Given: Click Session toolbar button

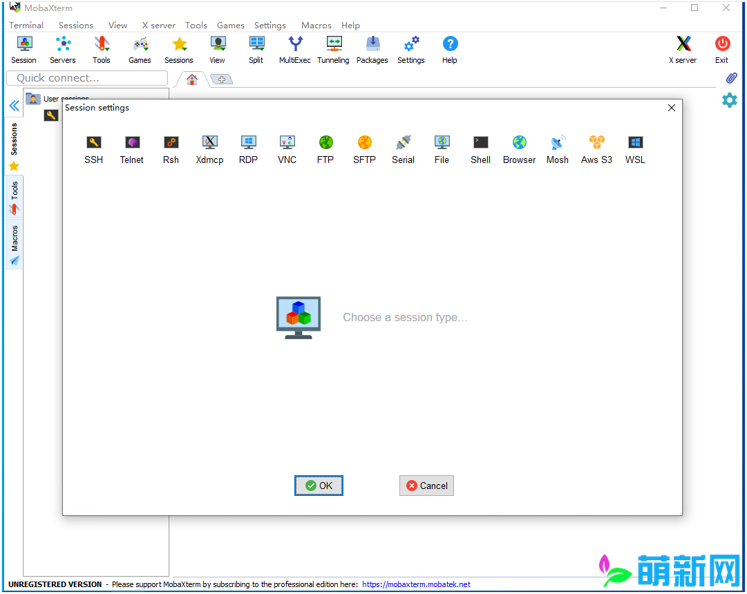Looking at the screenshot, I should (23, 50).
